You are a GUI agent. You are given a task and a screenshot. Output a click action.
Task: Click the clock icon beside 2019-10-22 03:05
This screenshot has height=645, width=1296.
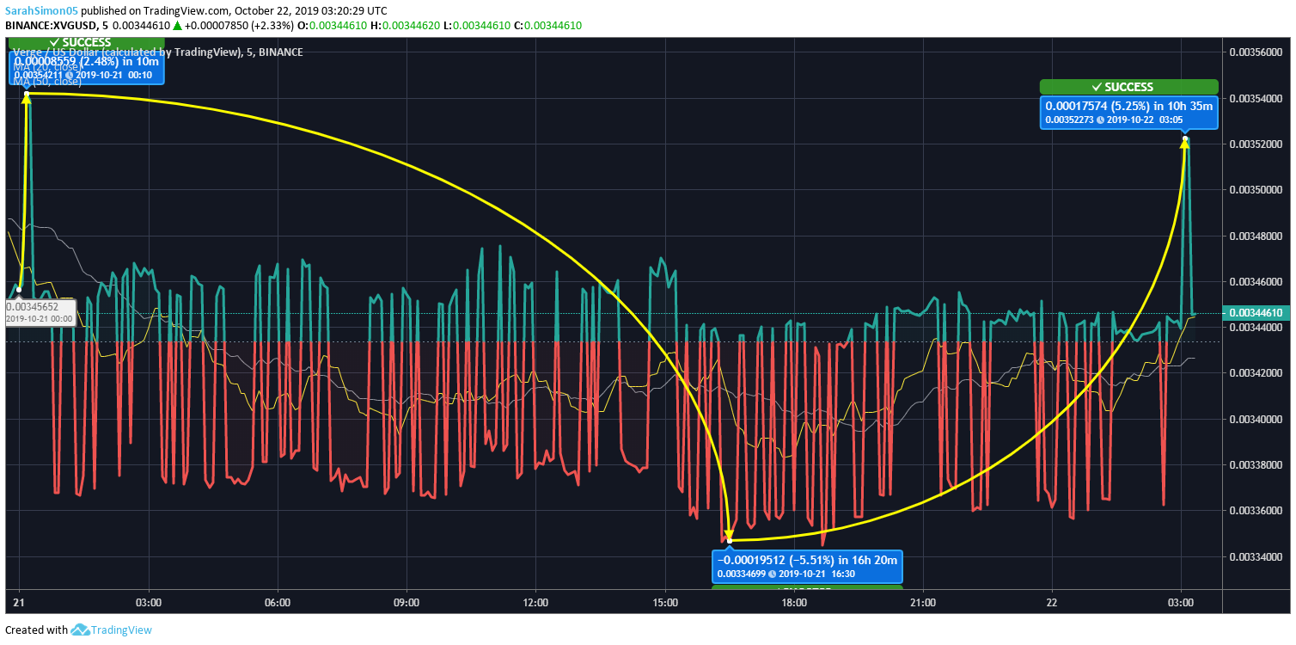click(x=1099, y=120)
